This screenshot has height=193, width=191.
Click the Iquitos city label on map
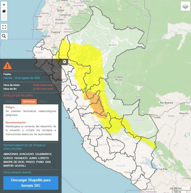(113, 45)
